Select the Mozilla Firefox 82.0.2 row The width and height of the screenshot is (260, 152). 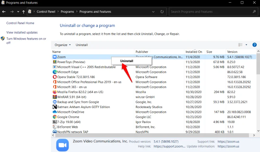[154, 92]
